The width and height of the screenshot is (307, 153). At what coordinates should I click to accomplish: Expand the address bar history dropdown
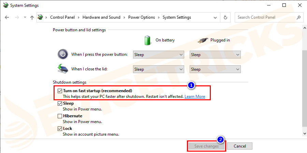[x=216, y=17]
